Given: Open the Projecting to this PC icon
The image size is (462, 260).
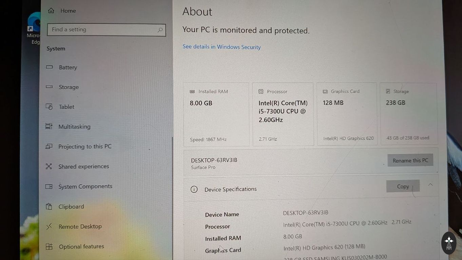Looking at the screenshot, I should tap(49, 146).
